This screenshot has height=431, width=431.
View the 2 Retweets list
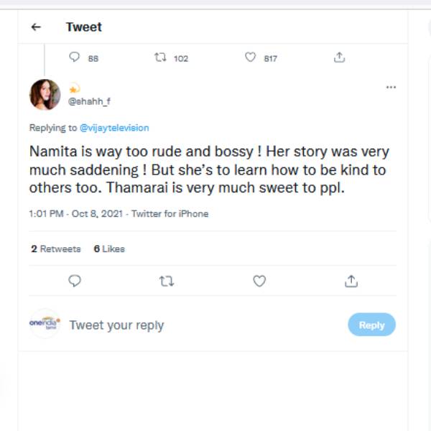click(56, 249)
